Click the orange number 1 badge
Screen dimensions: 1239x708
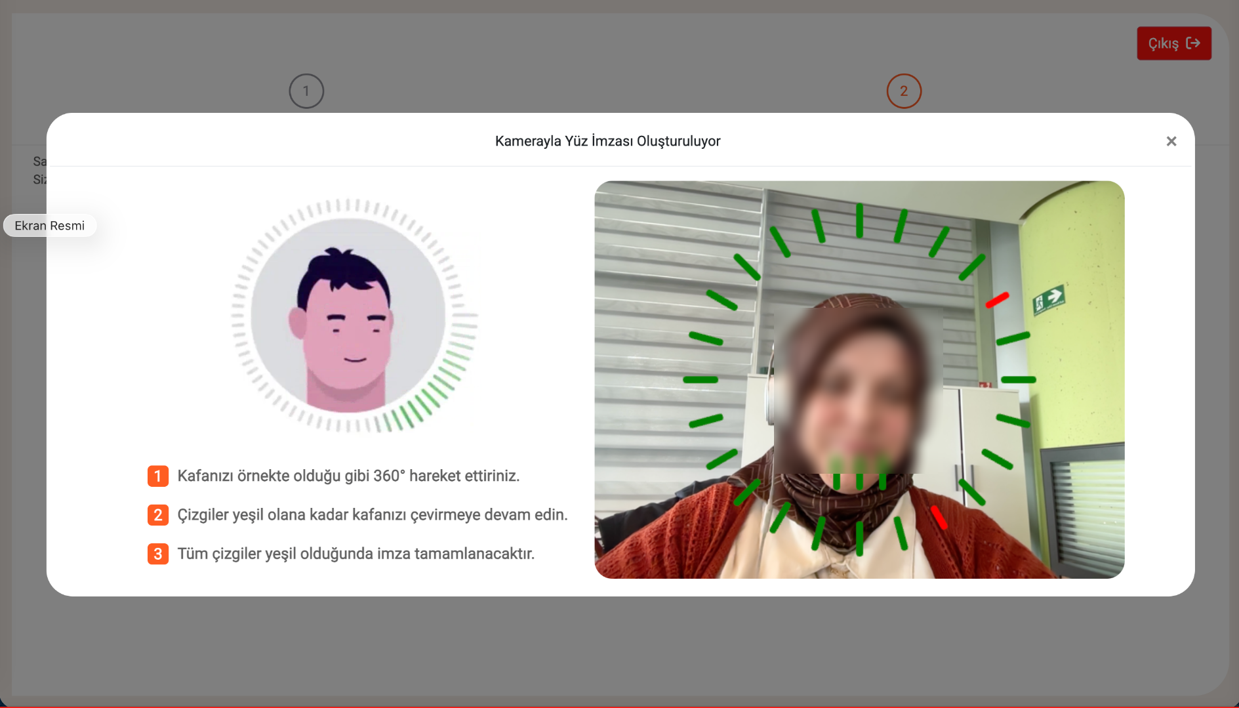pos(157,476)
